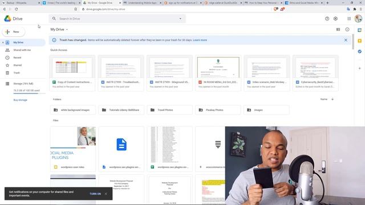
Task: Click the Name sort label
Action: pyautogui.click(x=324, y=99)
